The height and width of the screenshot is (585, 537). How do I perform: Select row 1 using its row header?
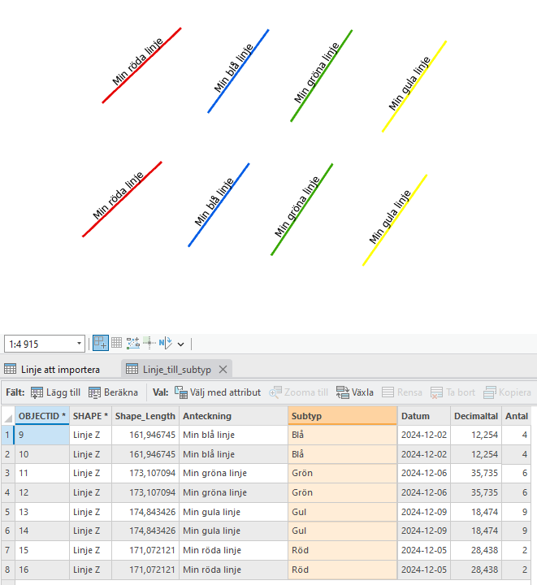pos(7,435)
